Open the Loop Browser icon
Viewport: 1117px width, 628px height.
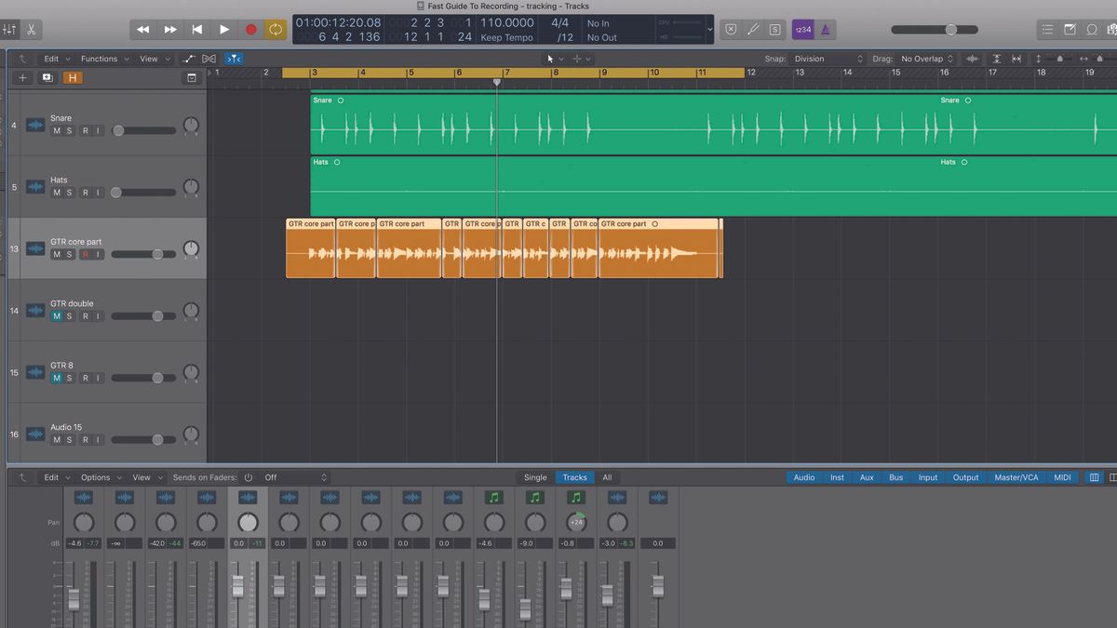[1090, 29]
